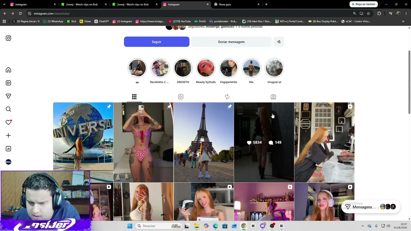Open the post showing 5834 likes

[x=264, y=142]
